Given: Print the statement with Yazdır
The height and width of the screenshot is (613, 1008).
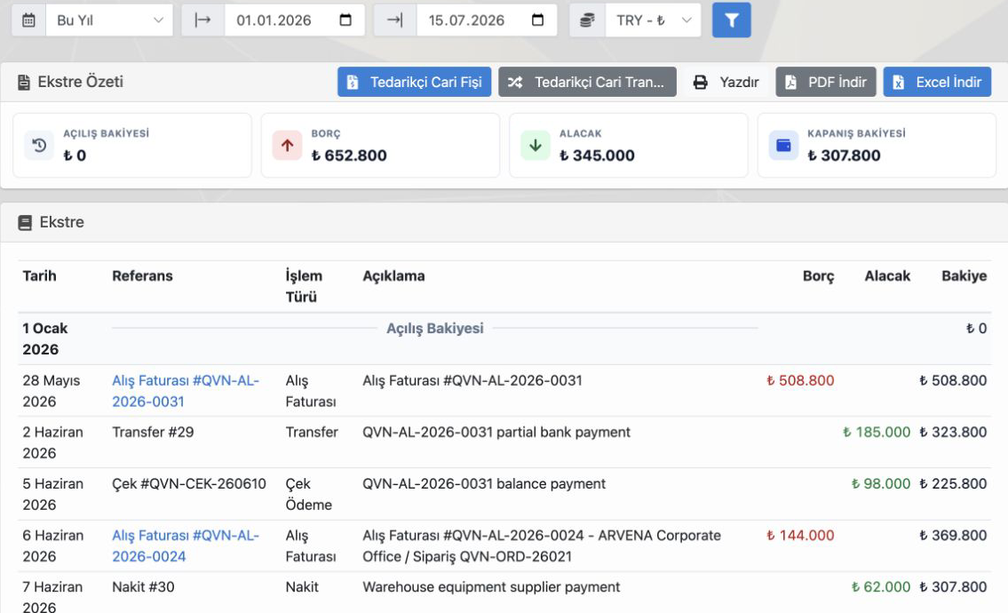Looking at the screenshot, I should [726, 82].
